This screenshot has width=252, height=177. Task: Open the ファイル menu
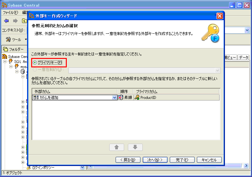[x=10, y=13]
